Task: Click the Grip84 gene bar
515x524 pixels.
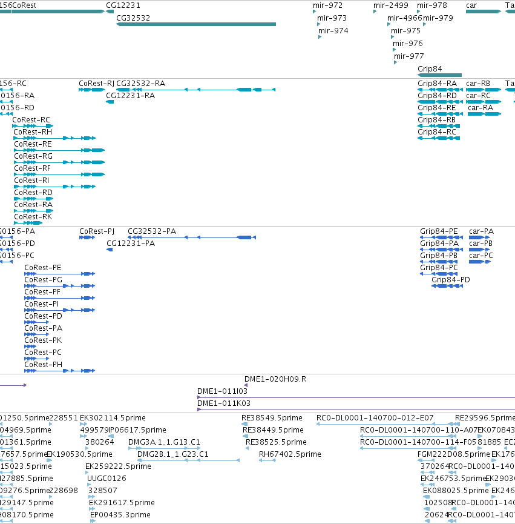Action: (439, 75)
